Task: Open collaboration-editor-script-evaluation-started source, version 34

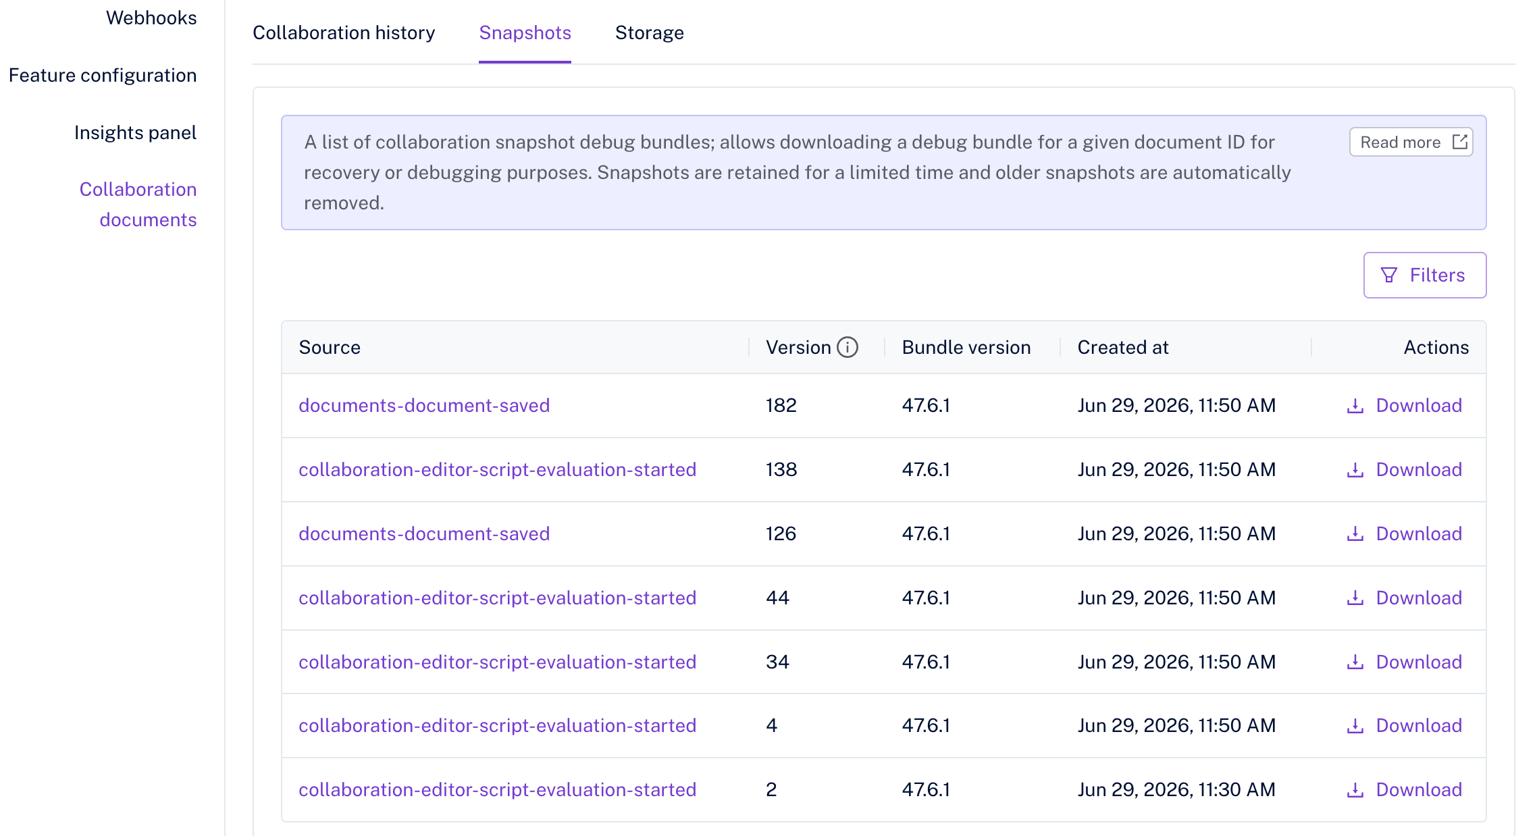Action: pyautogui.click(x=497, y=662)
